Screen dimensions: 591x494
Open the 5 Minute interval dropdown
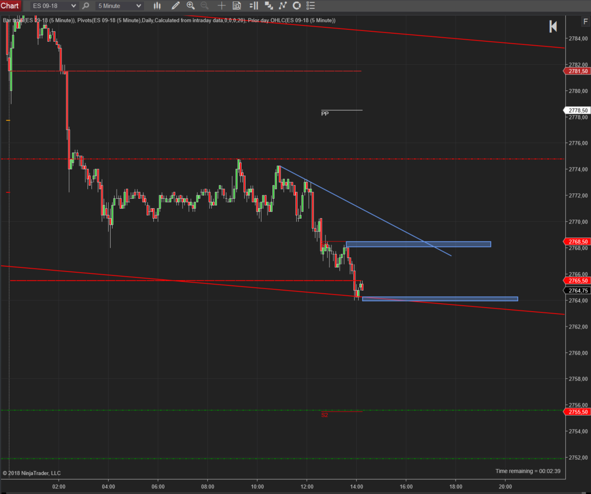[x=119, y=5]
